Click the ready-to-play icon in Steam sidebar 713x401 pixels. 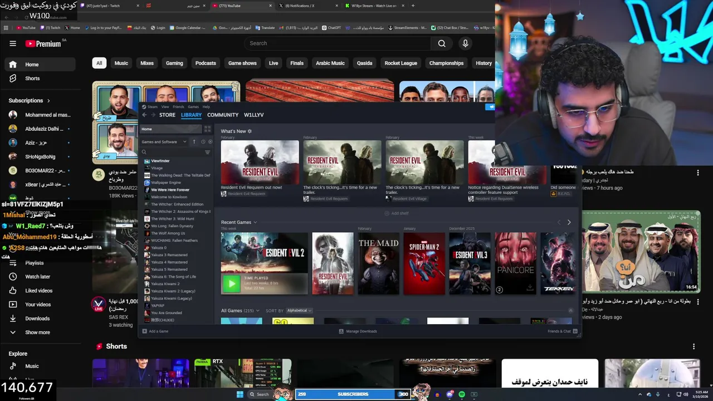pyautogui.click(x=210, y=142)
